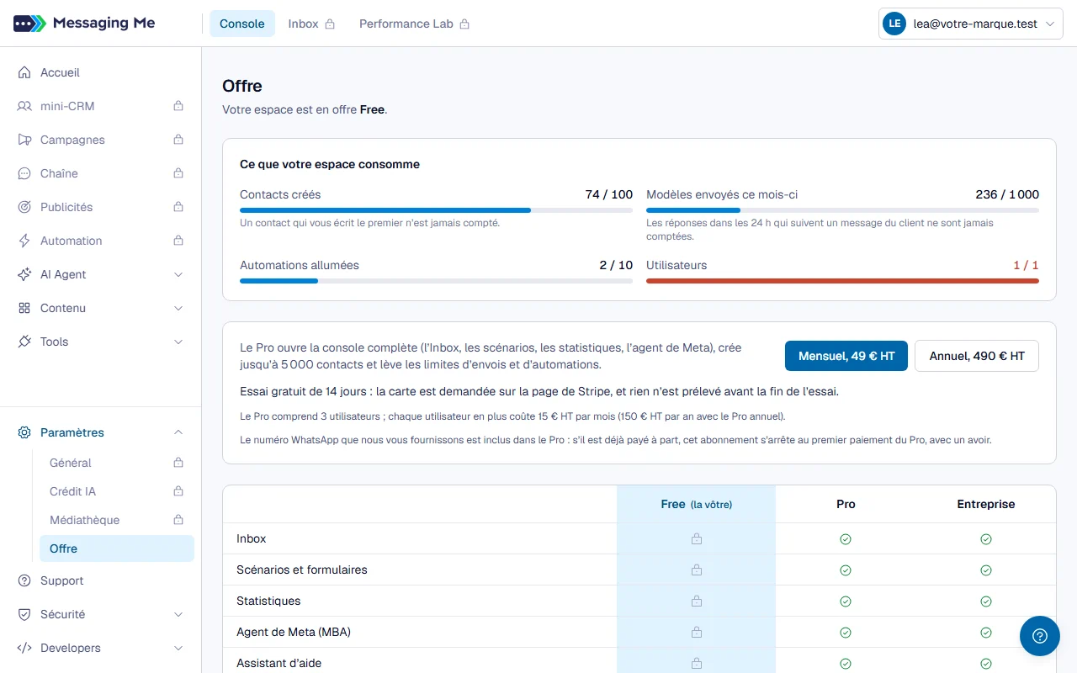Open the lea@votre-marque.test account dropdown
1077x673 pixels.
(971, 24)
